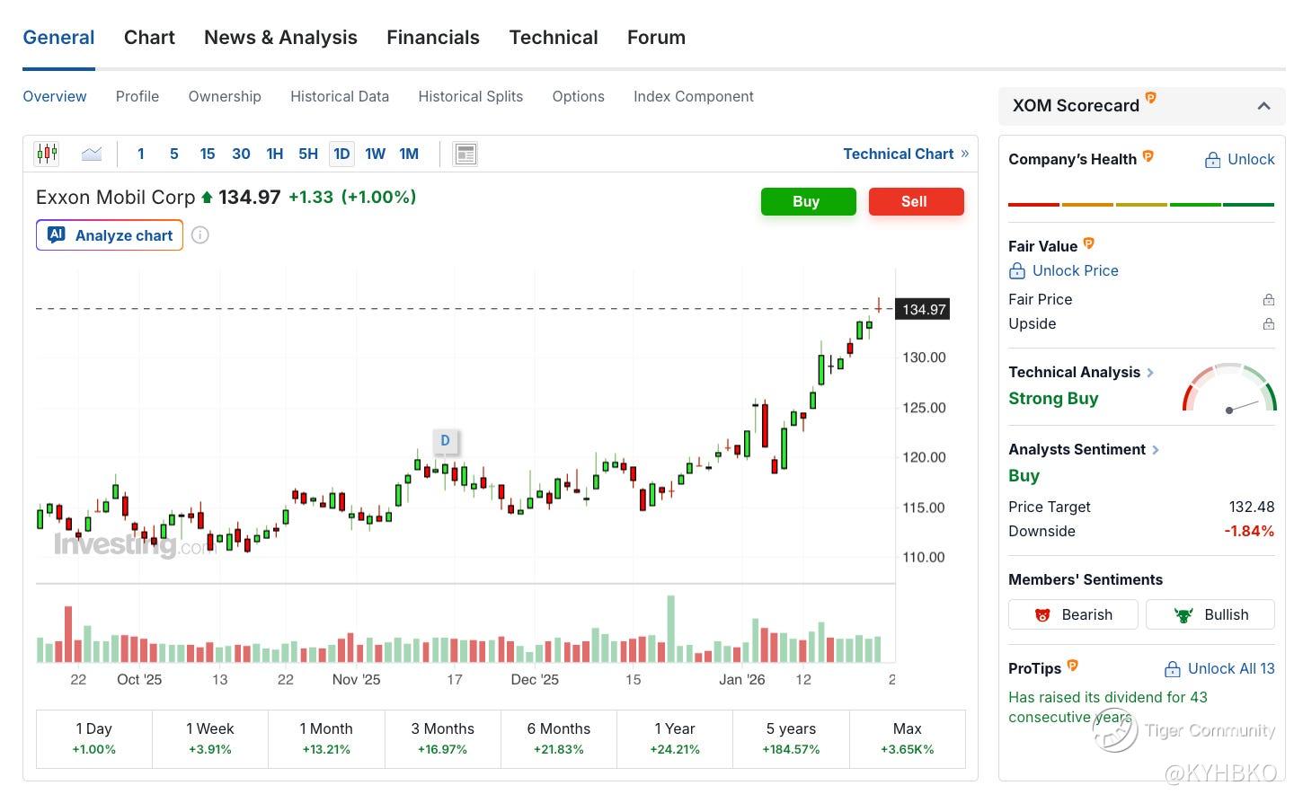
Task: Open the News & Analysis tab
Action: 280,38
